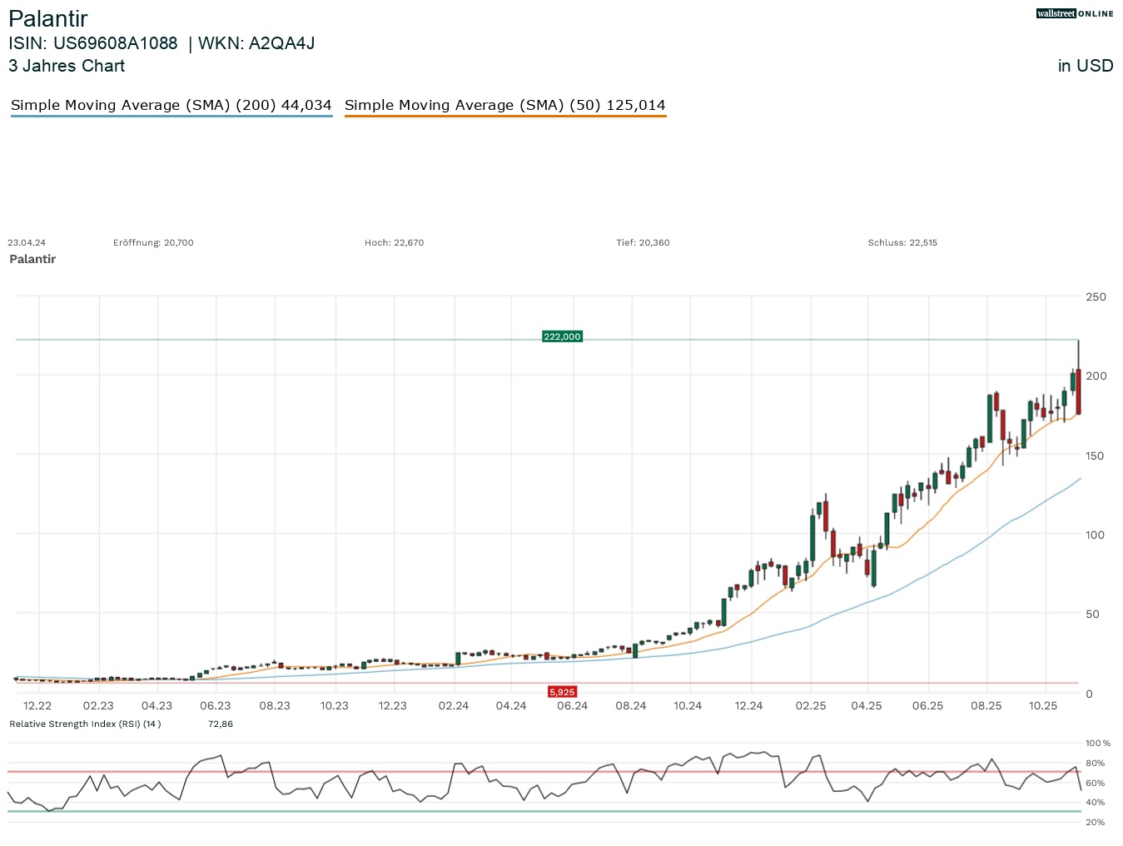Click the 10.25 axis label

pos(1043,705)
